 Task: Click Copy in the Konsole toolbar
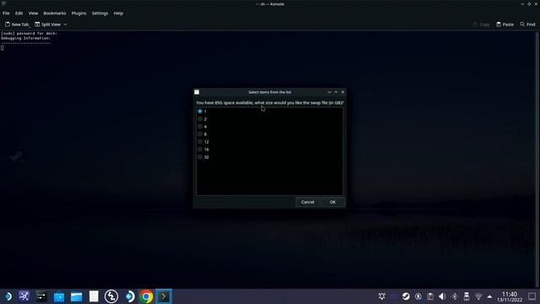coord(482,24)
